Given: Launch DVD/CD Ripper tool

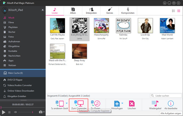Looking at the screenshot, I should pos(15,80).
